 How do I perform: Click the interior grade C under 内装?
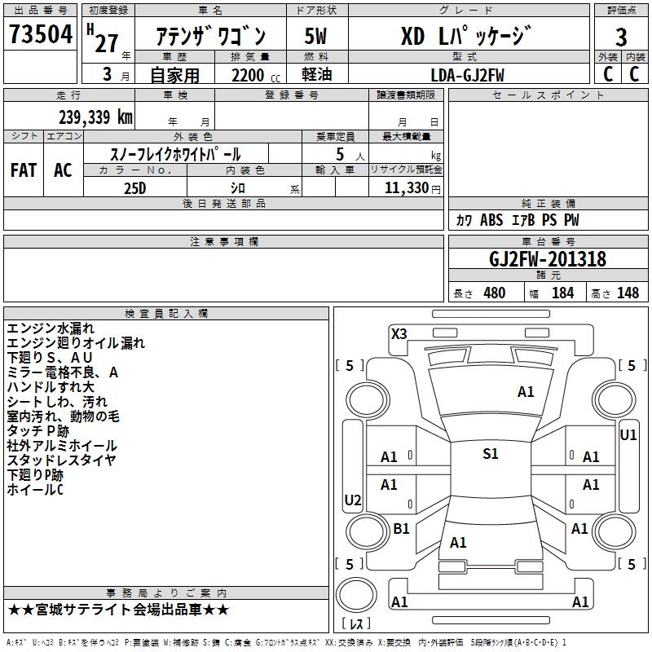634,74
